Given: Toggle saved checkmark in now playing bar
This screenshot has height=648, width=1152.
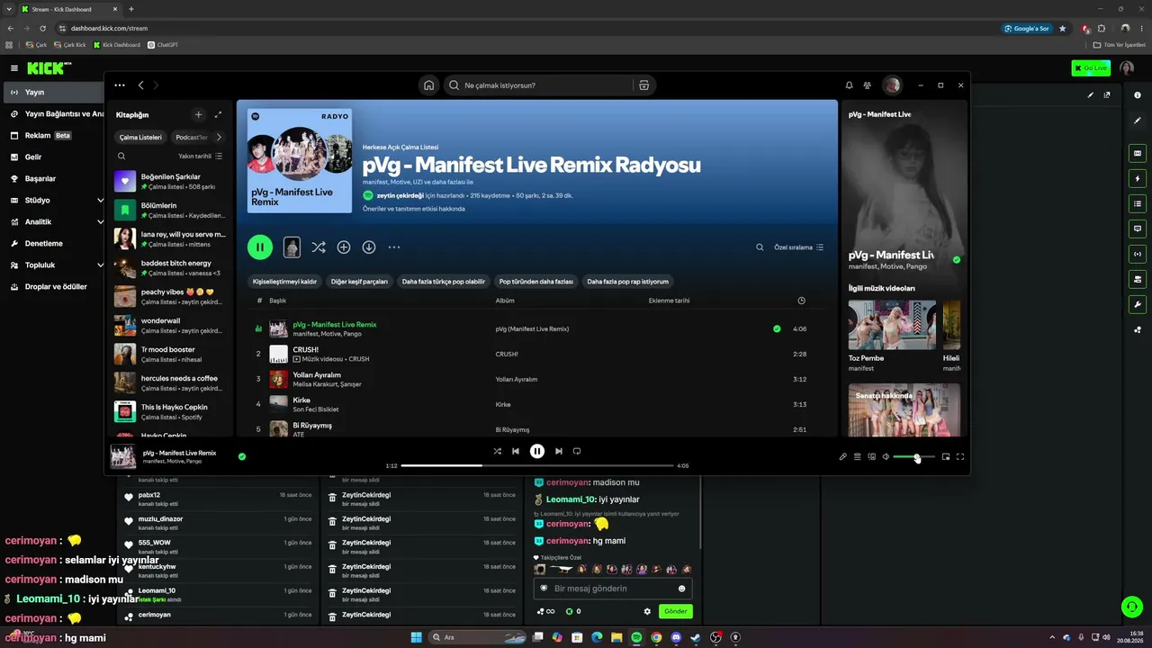Looking at the screenshot, I should pos(242,456).
